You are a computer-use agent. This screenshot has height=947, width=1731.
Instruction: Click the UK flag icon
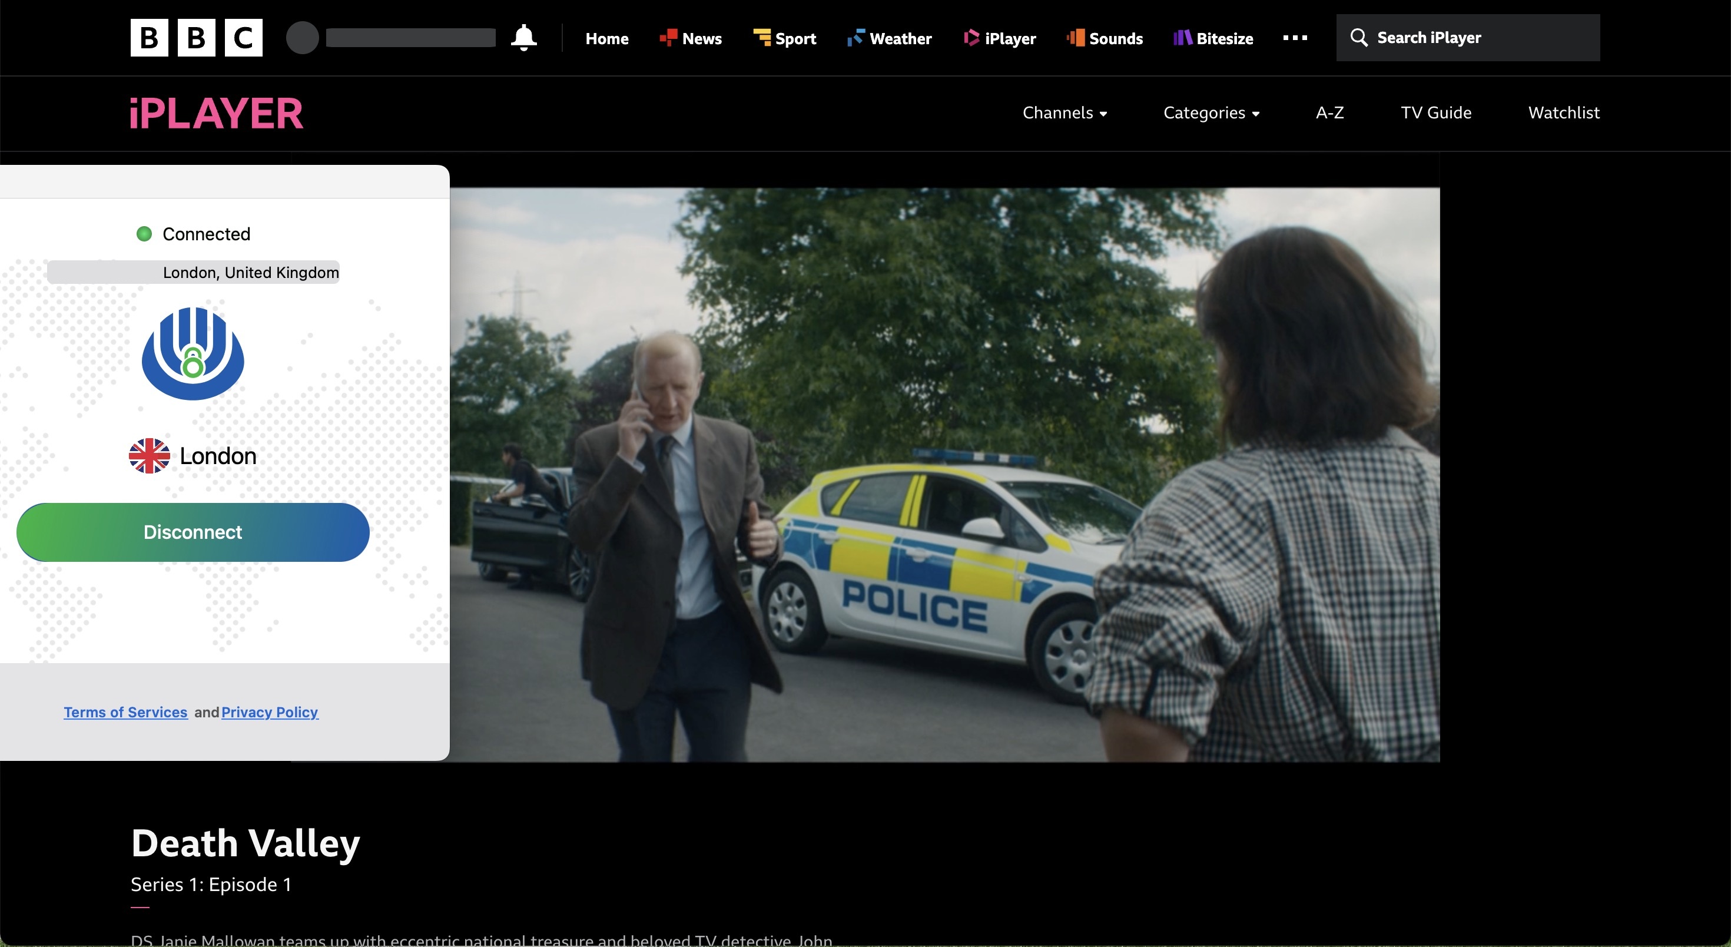[149, 456]
